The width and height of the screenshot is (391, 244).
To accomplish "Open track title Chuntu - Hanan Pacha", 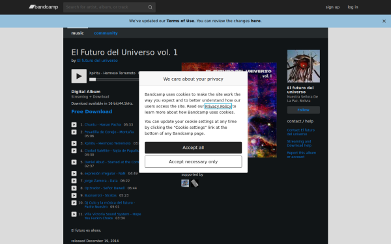I will click(x=102, y=124).
